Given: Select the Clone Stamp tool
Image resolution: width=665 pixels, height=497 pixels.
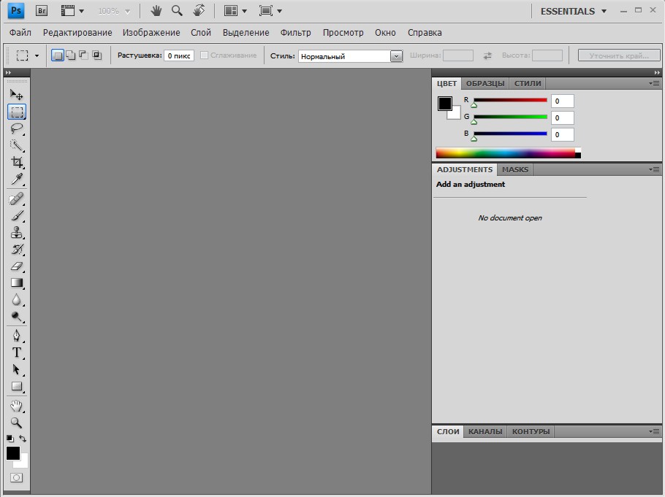Looking at the screenshot, I should (x=17, y=233).
